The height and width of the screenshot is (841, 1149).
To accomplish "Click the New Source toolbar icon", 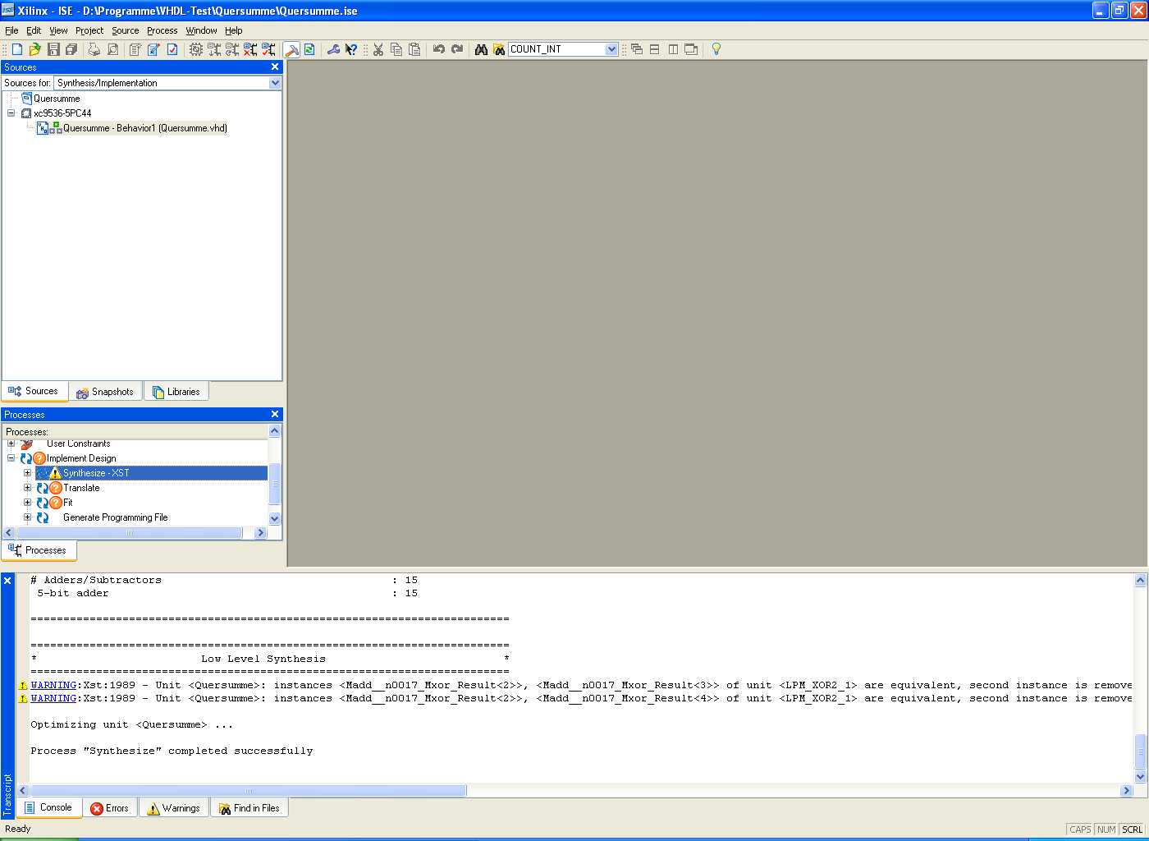I will click(x=135, y=49).
